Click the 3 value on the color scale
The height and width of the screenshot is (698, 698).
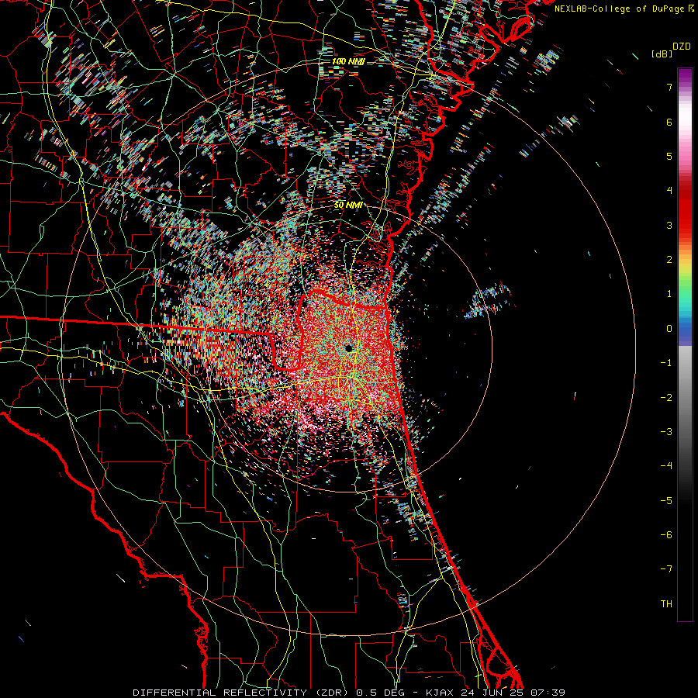click(x=669, y=225)
